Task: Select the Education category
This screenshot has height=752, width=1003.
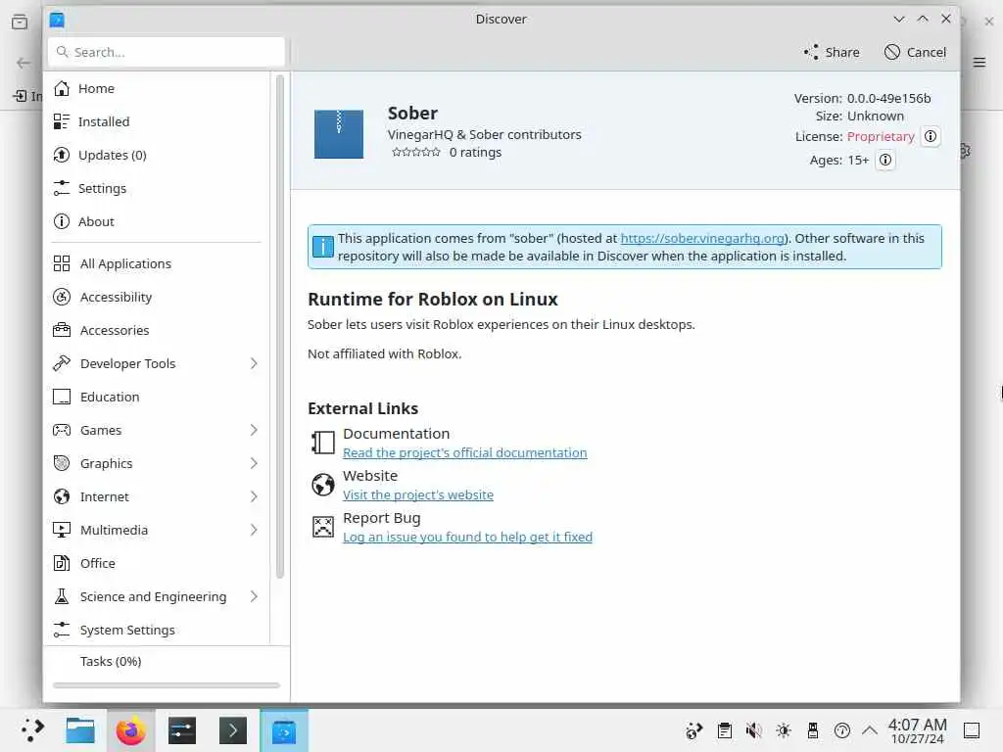Action: [x=157, y=397]
